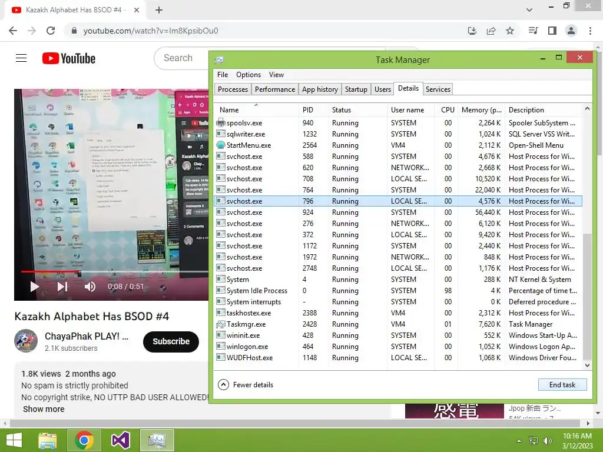
Task: Select the sqlwriter.exe process row
Action: (x=398, y=134)
